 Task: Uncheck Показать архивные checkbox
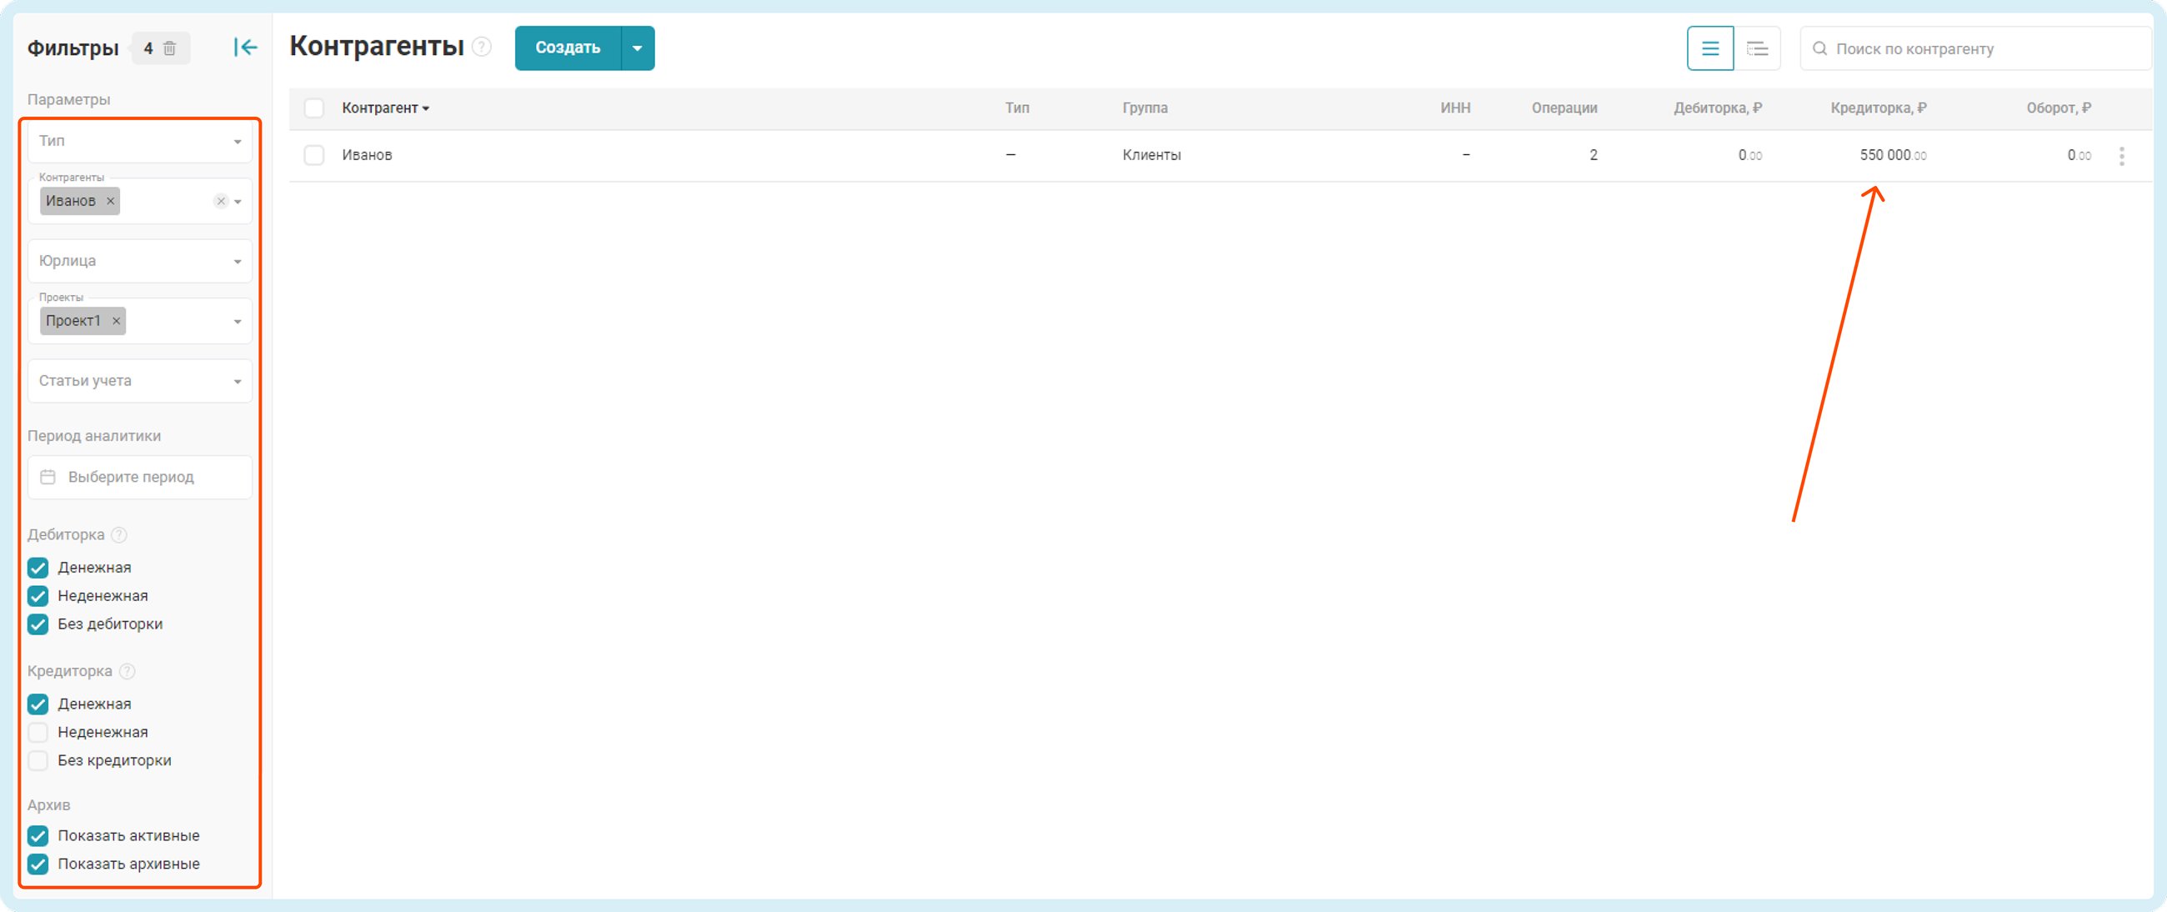[38, 864]
